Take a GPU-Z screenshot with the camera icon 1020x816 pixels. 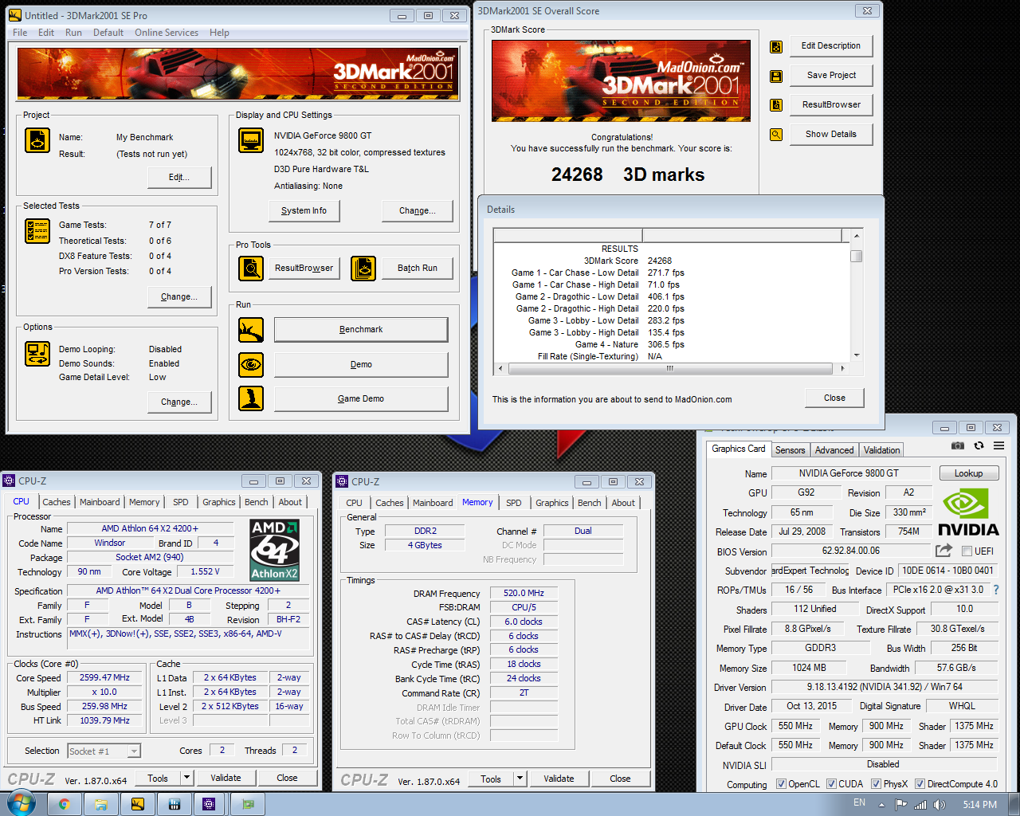pos(958,445)
